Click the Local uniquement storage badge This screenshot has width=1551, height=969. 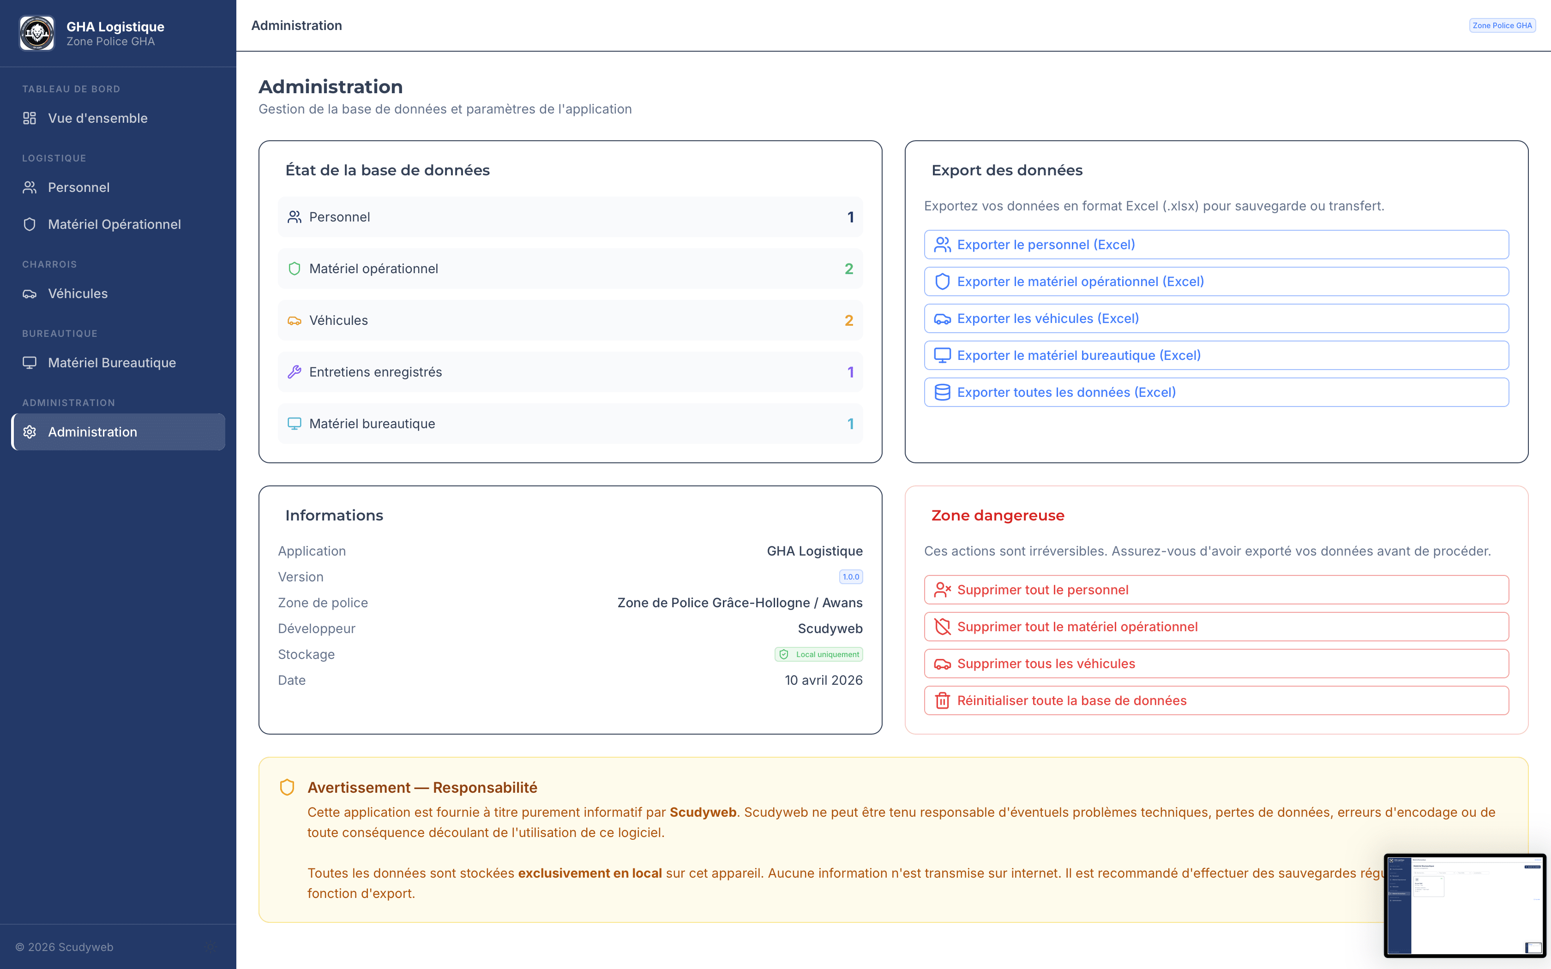818,654
